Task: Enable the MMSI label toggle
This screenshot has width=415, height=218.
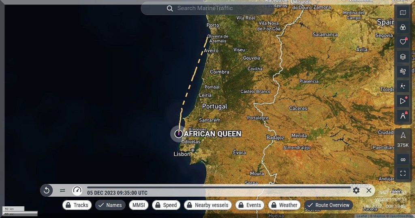Action: [139, 205]
